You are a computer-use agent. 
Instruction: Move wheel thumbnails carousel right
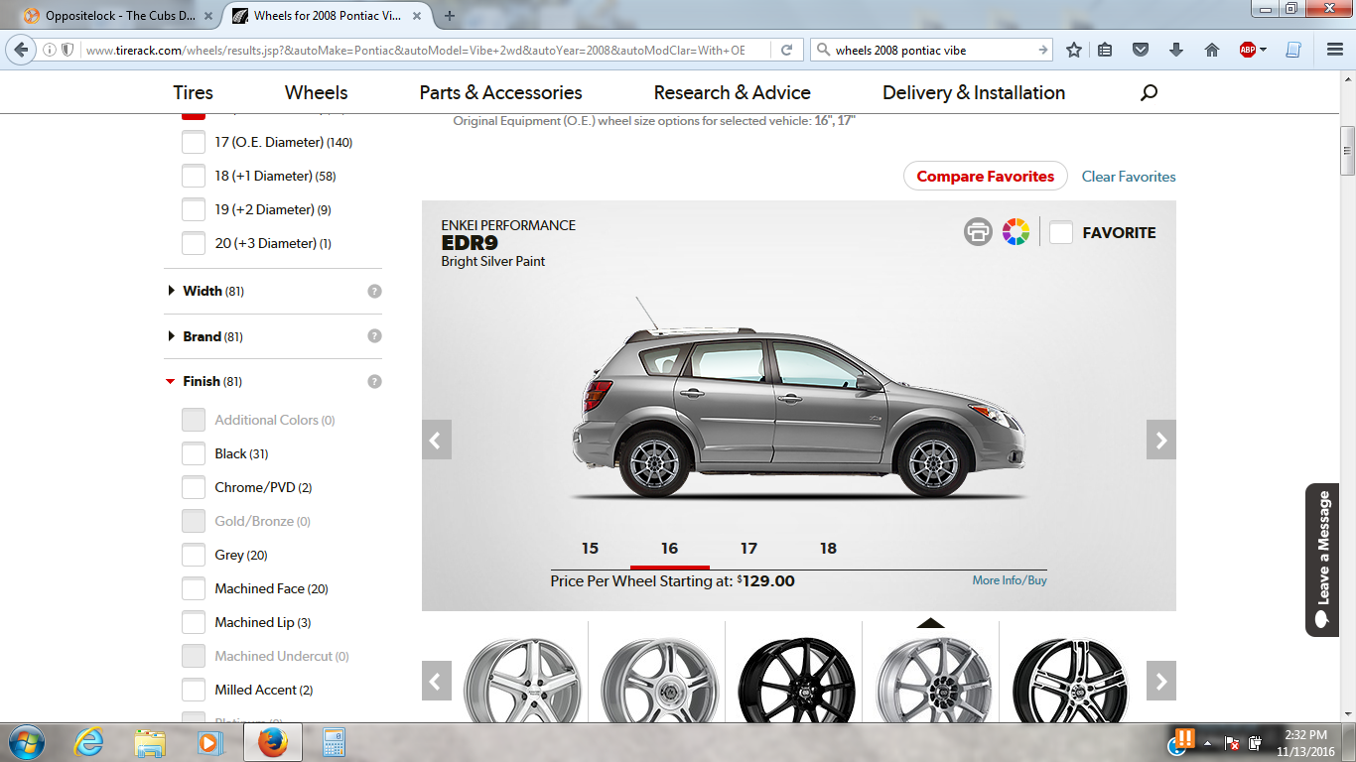tap(1161, 682)
